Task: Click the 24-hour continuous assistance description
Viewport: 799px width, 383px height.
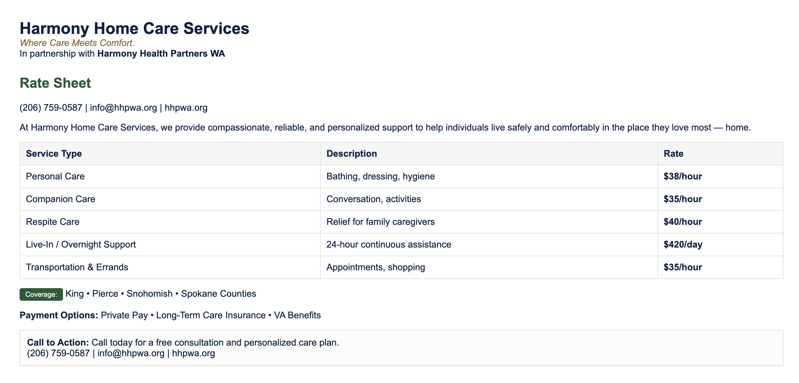Action: (388, 244)
